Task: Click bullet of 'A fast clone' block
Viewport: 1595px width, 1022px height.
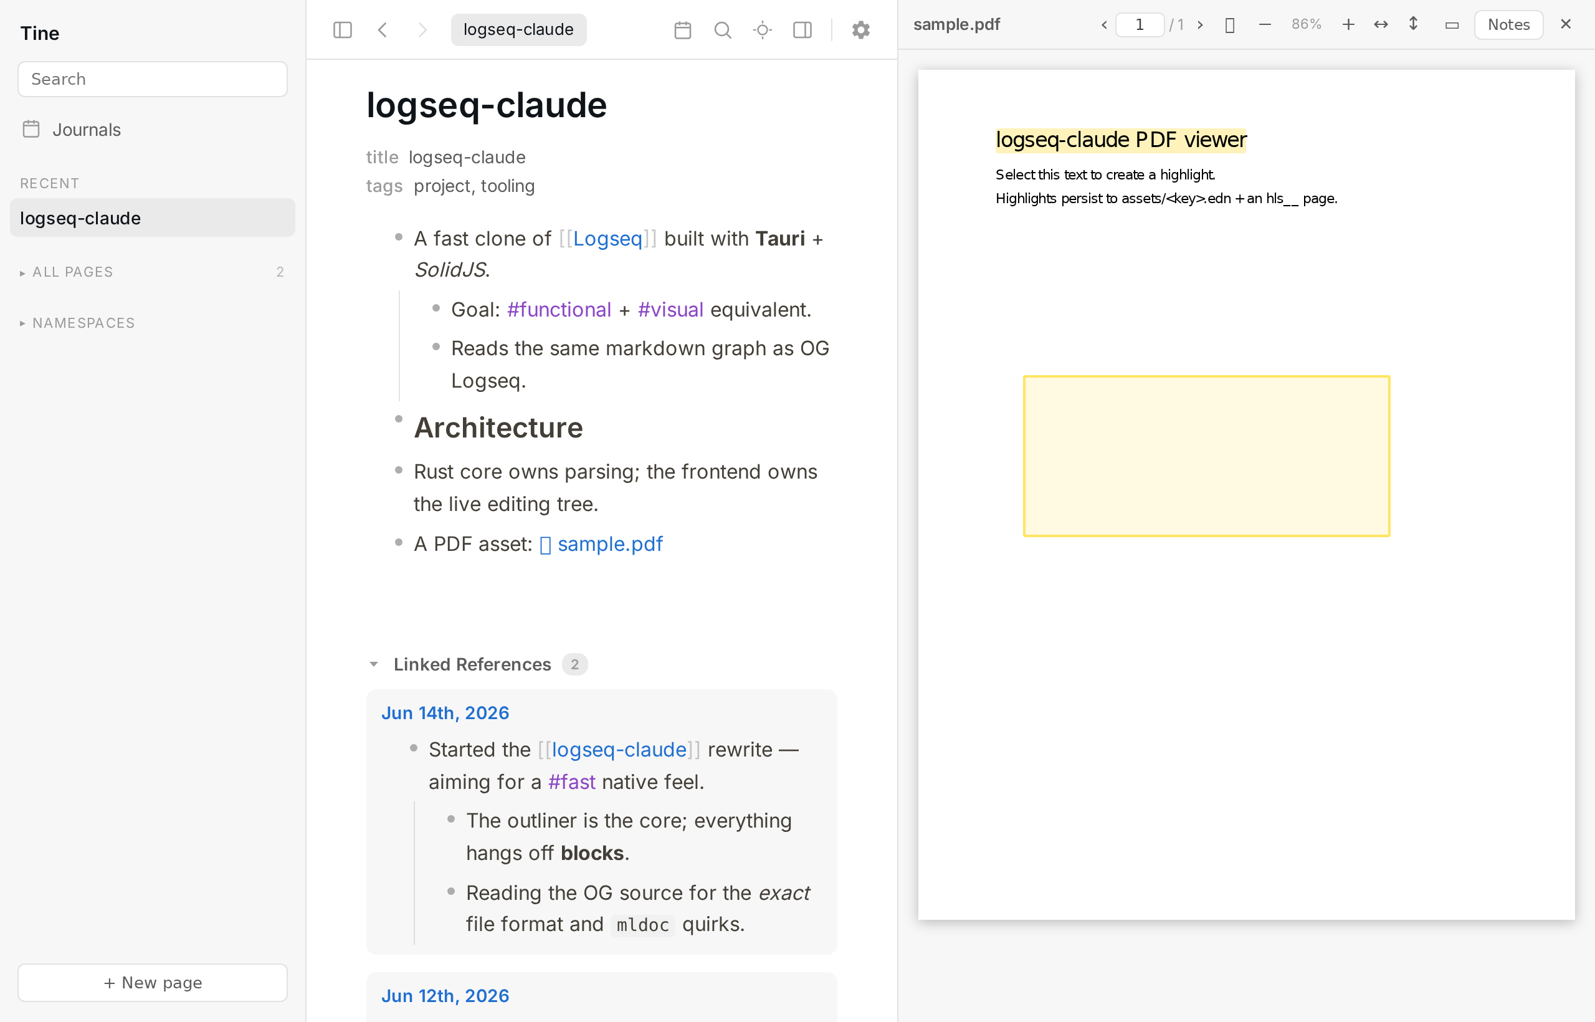Action: [x=399, y=237]
